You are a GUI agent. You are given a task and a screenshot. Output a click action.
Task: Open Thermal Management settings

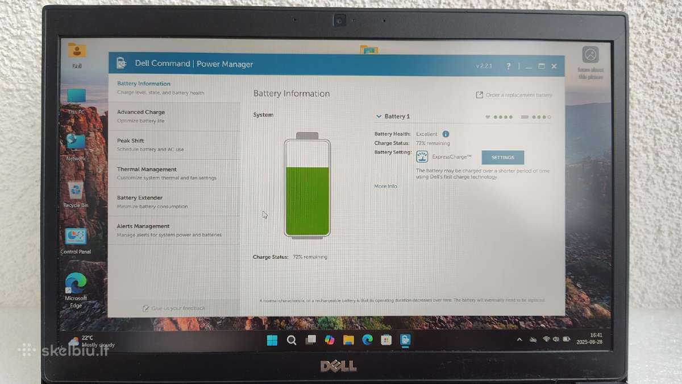pyautogui.click(x=174, y=174)
